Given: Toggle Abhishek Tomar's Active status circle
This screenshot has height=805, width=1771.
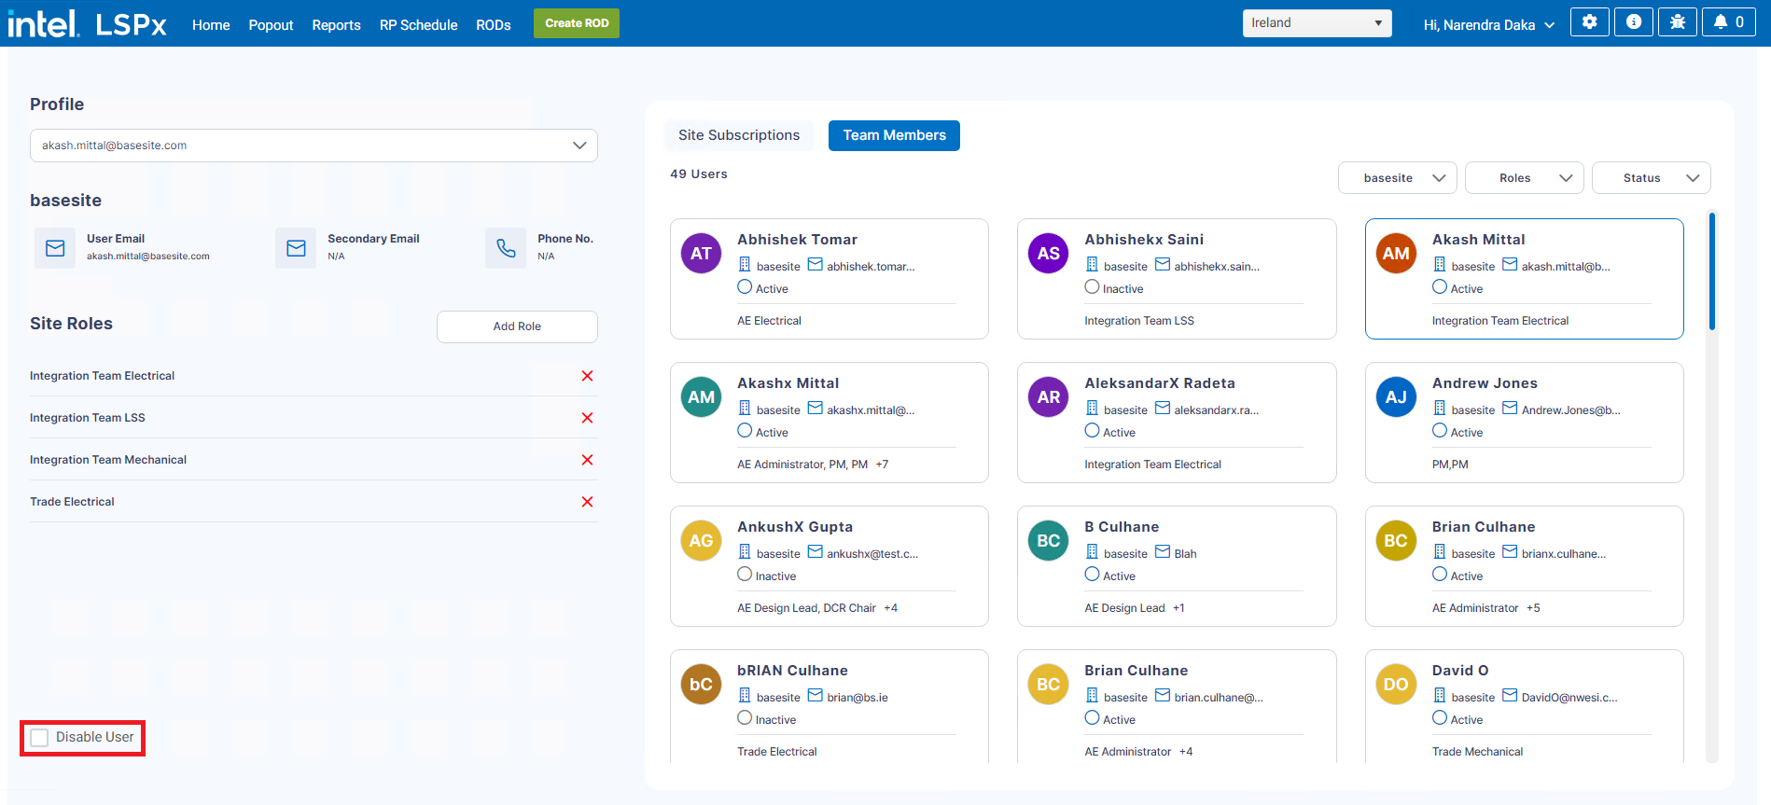Looking at the screenshot, I should pos(745,287).
